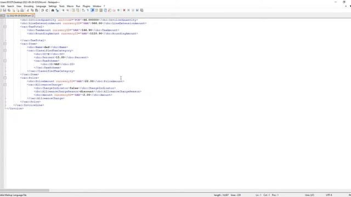Open the ? help menu
The image size is (351, 197).
point(104,6)
